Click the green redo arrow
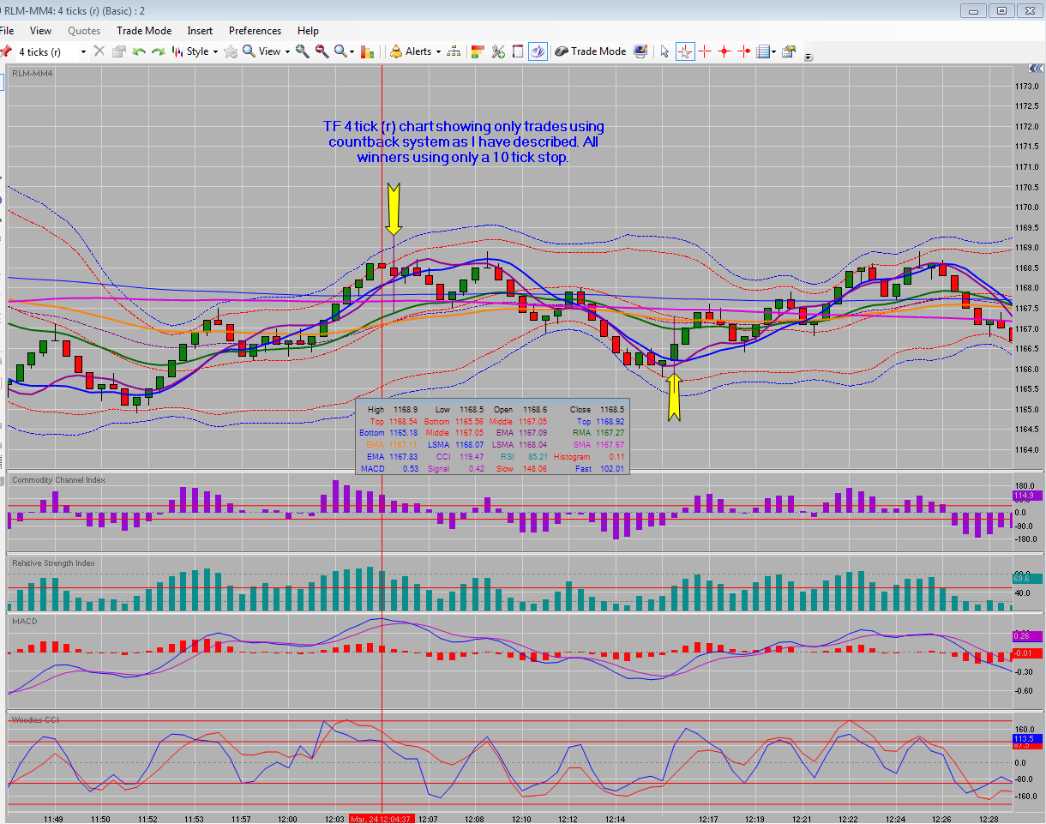 click(x=158, y=51)
